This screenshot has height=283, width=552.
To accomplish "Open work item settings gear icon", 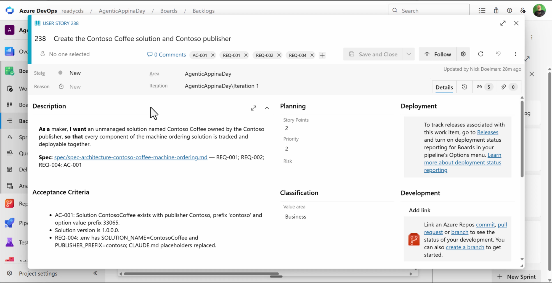I will point(463,54).
